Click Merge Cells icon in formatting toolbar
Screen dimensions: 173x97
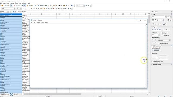coord(41,9)
